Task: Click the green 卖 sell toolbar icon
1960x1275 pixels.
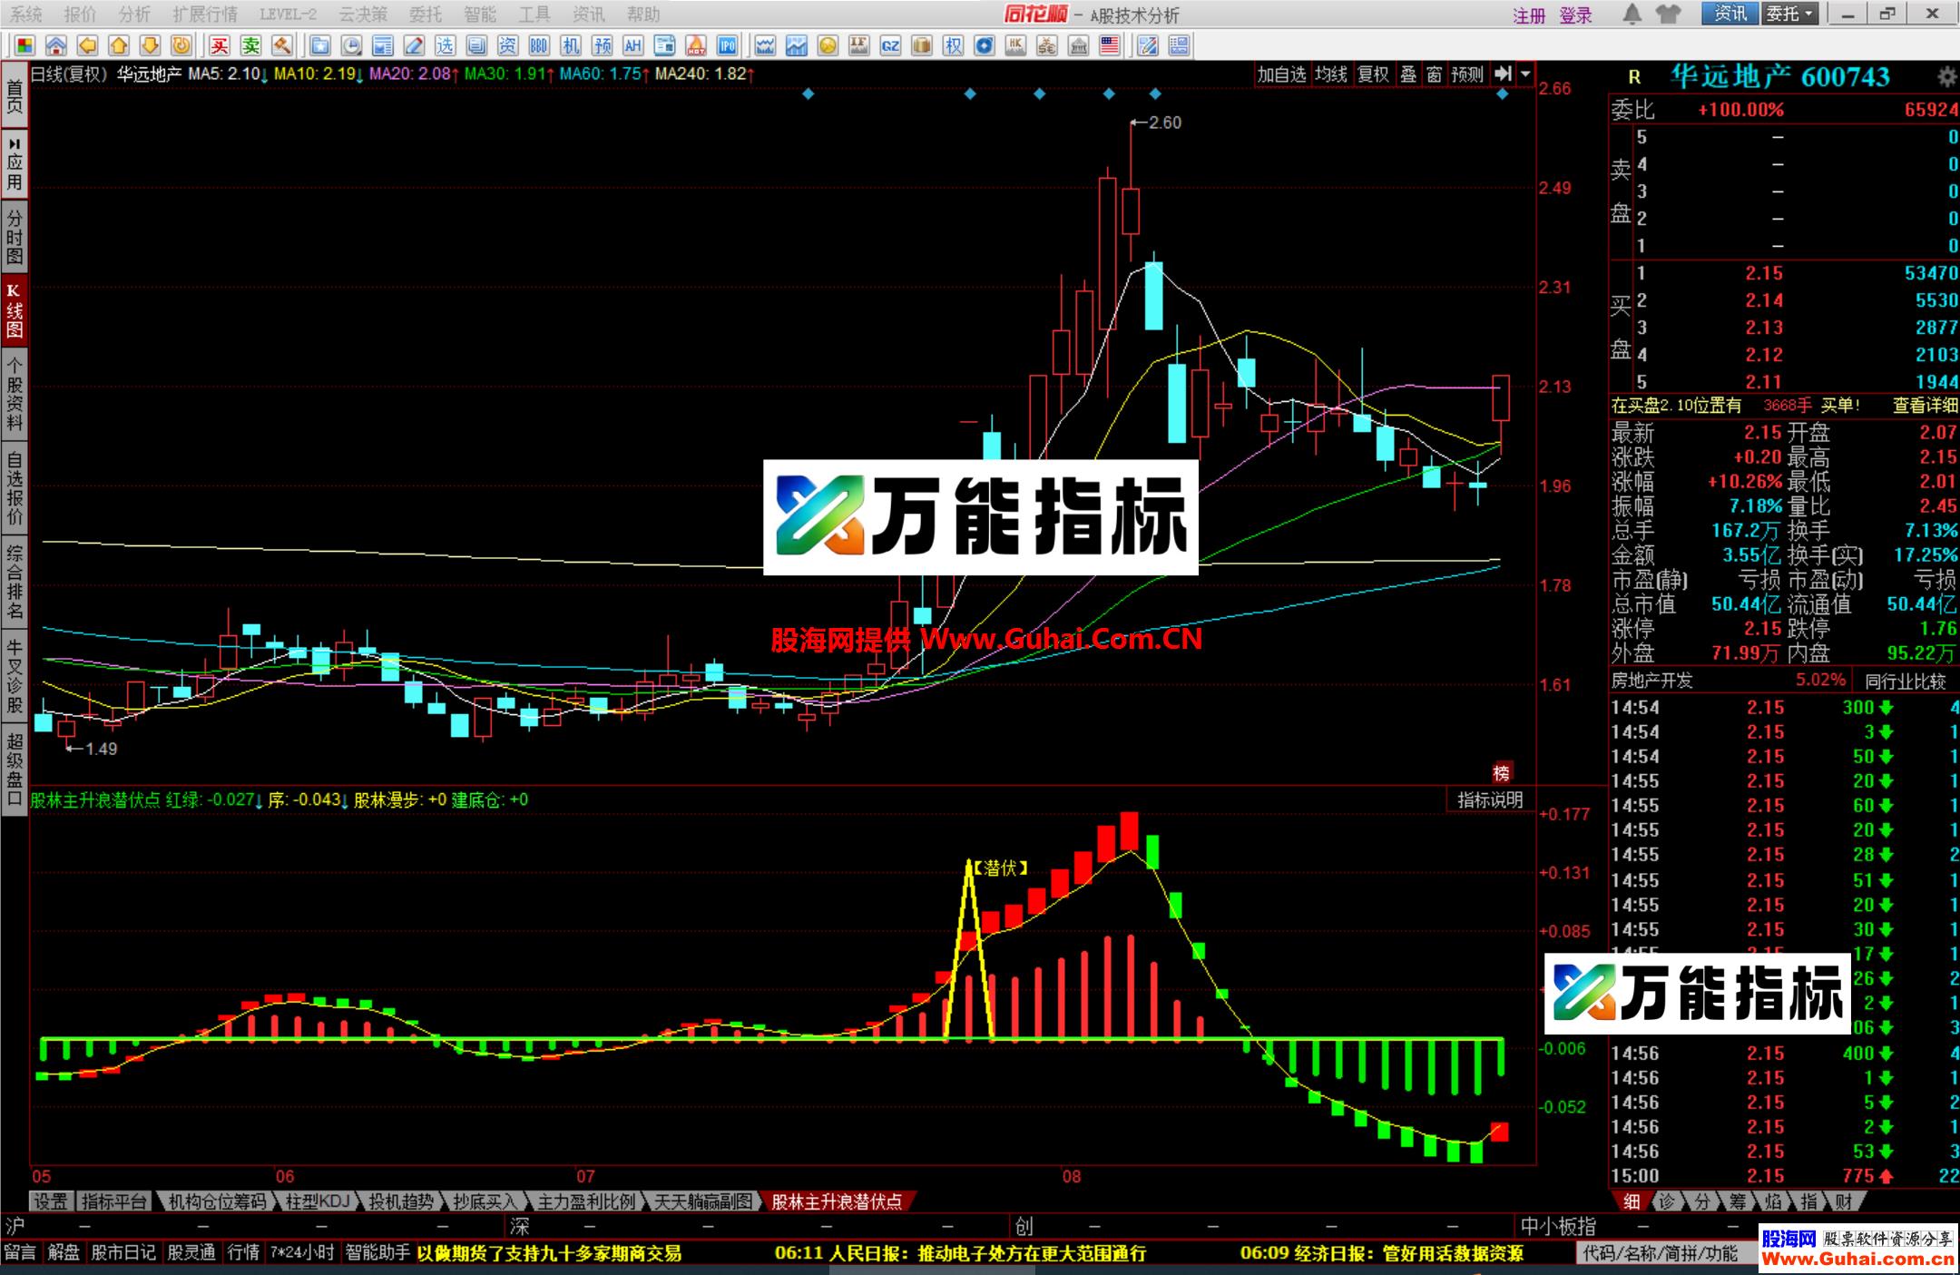Action: 250,45
